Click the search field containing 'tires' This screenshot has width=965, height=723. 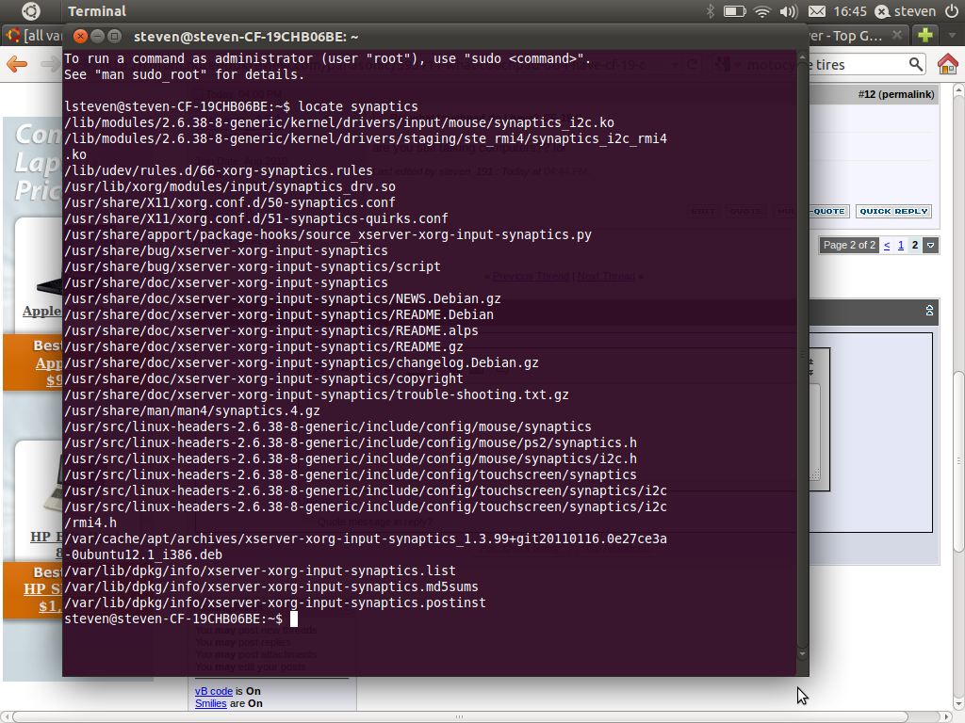pos(861,65)
